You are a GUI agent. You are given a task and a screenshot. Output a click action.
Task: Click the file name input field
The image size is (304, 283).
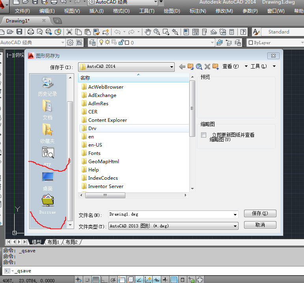(171, 214)
